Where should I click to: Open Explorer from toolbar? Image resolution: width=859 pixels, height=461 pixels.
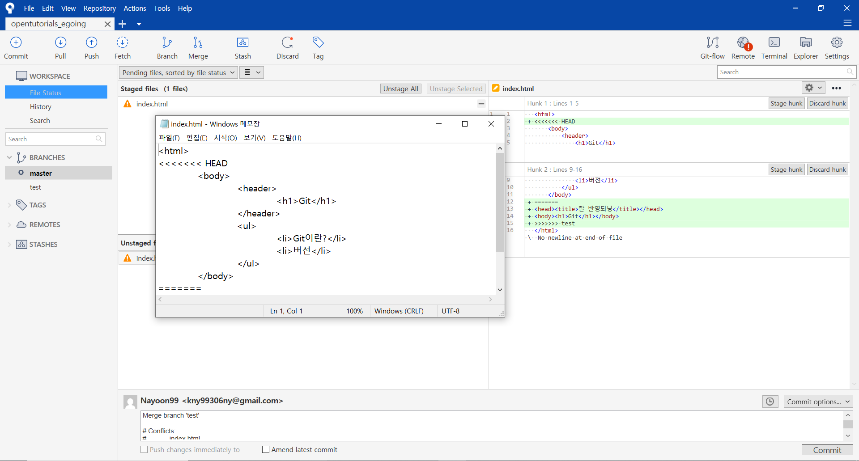pyautogui.click(x=806, y=48)
